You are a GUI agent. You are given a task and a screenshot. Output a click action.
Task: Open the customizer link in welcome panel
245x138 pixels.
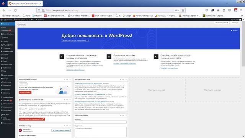(x=125, y=64)
